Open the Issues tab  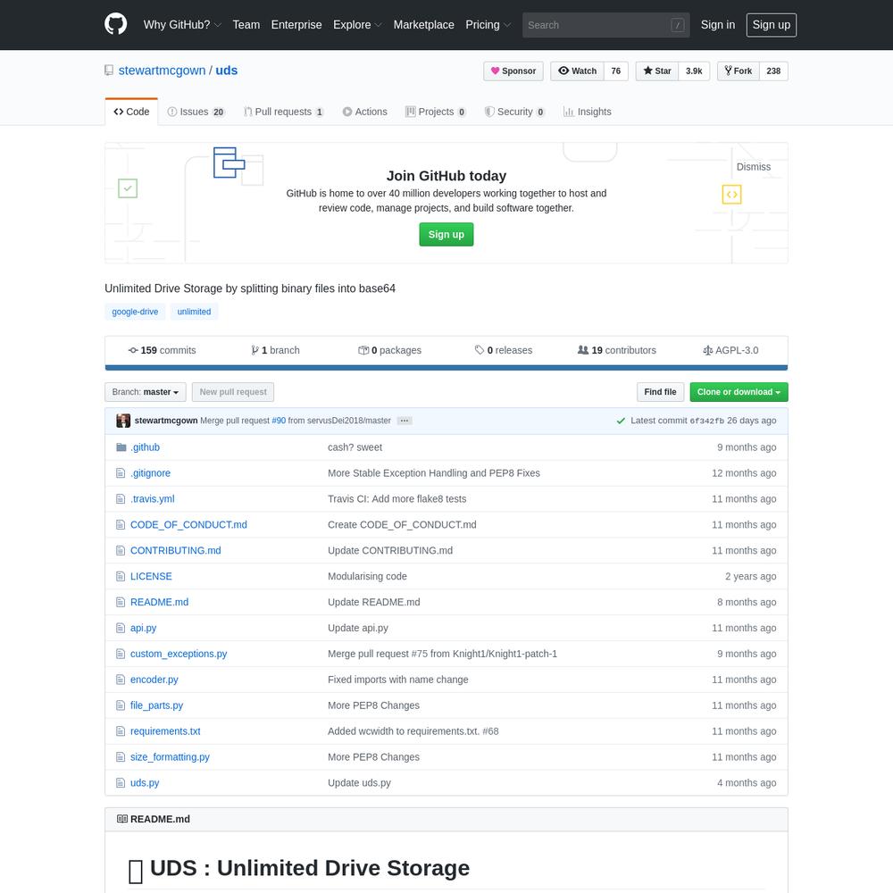196,112
